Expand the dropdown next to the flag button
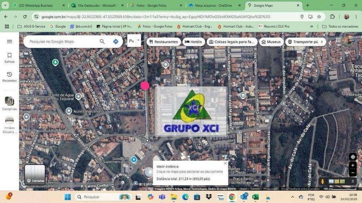 tap(138, 41)
